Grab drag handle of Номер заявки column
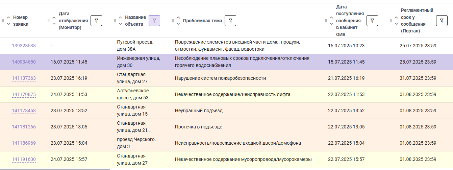 [x=3, y=21]
